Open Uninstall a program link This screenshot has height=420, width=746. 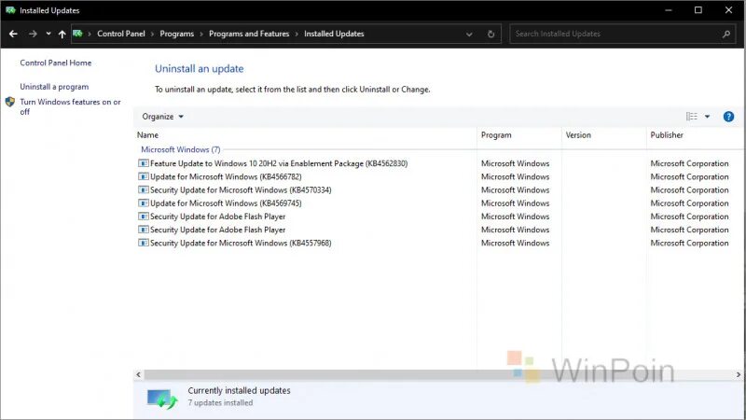coord(54,87)
